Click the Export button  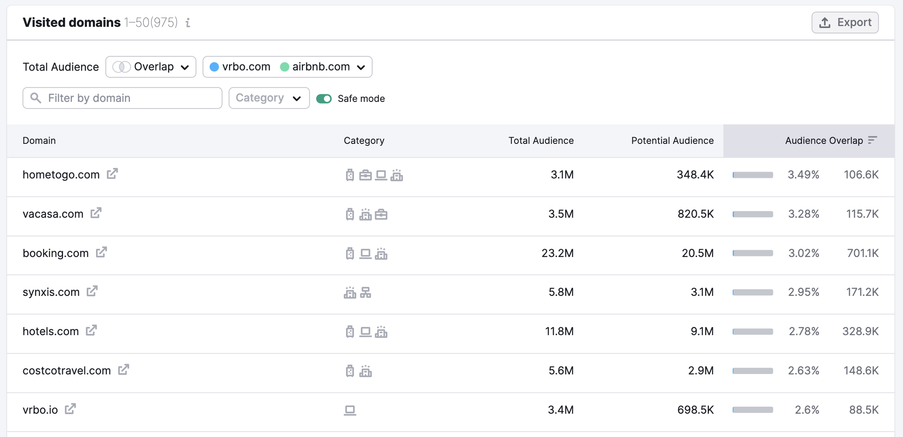pyautogui.click(x=845, y=22)
